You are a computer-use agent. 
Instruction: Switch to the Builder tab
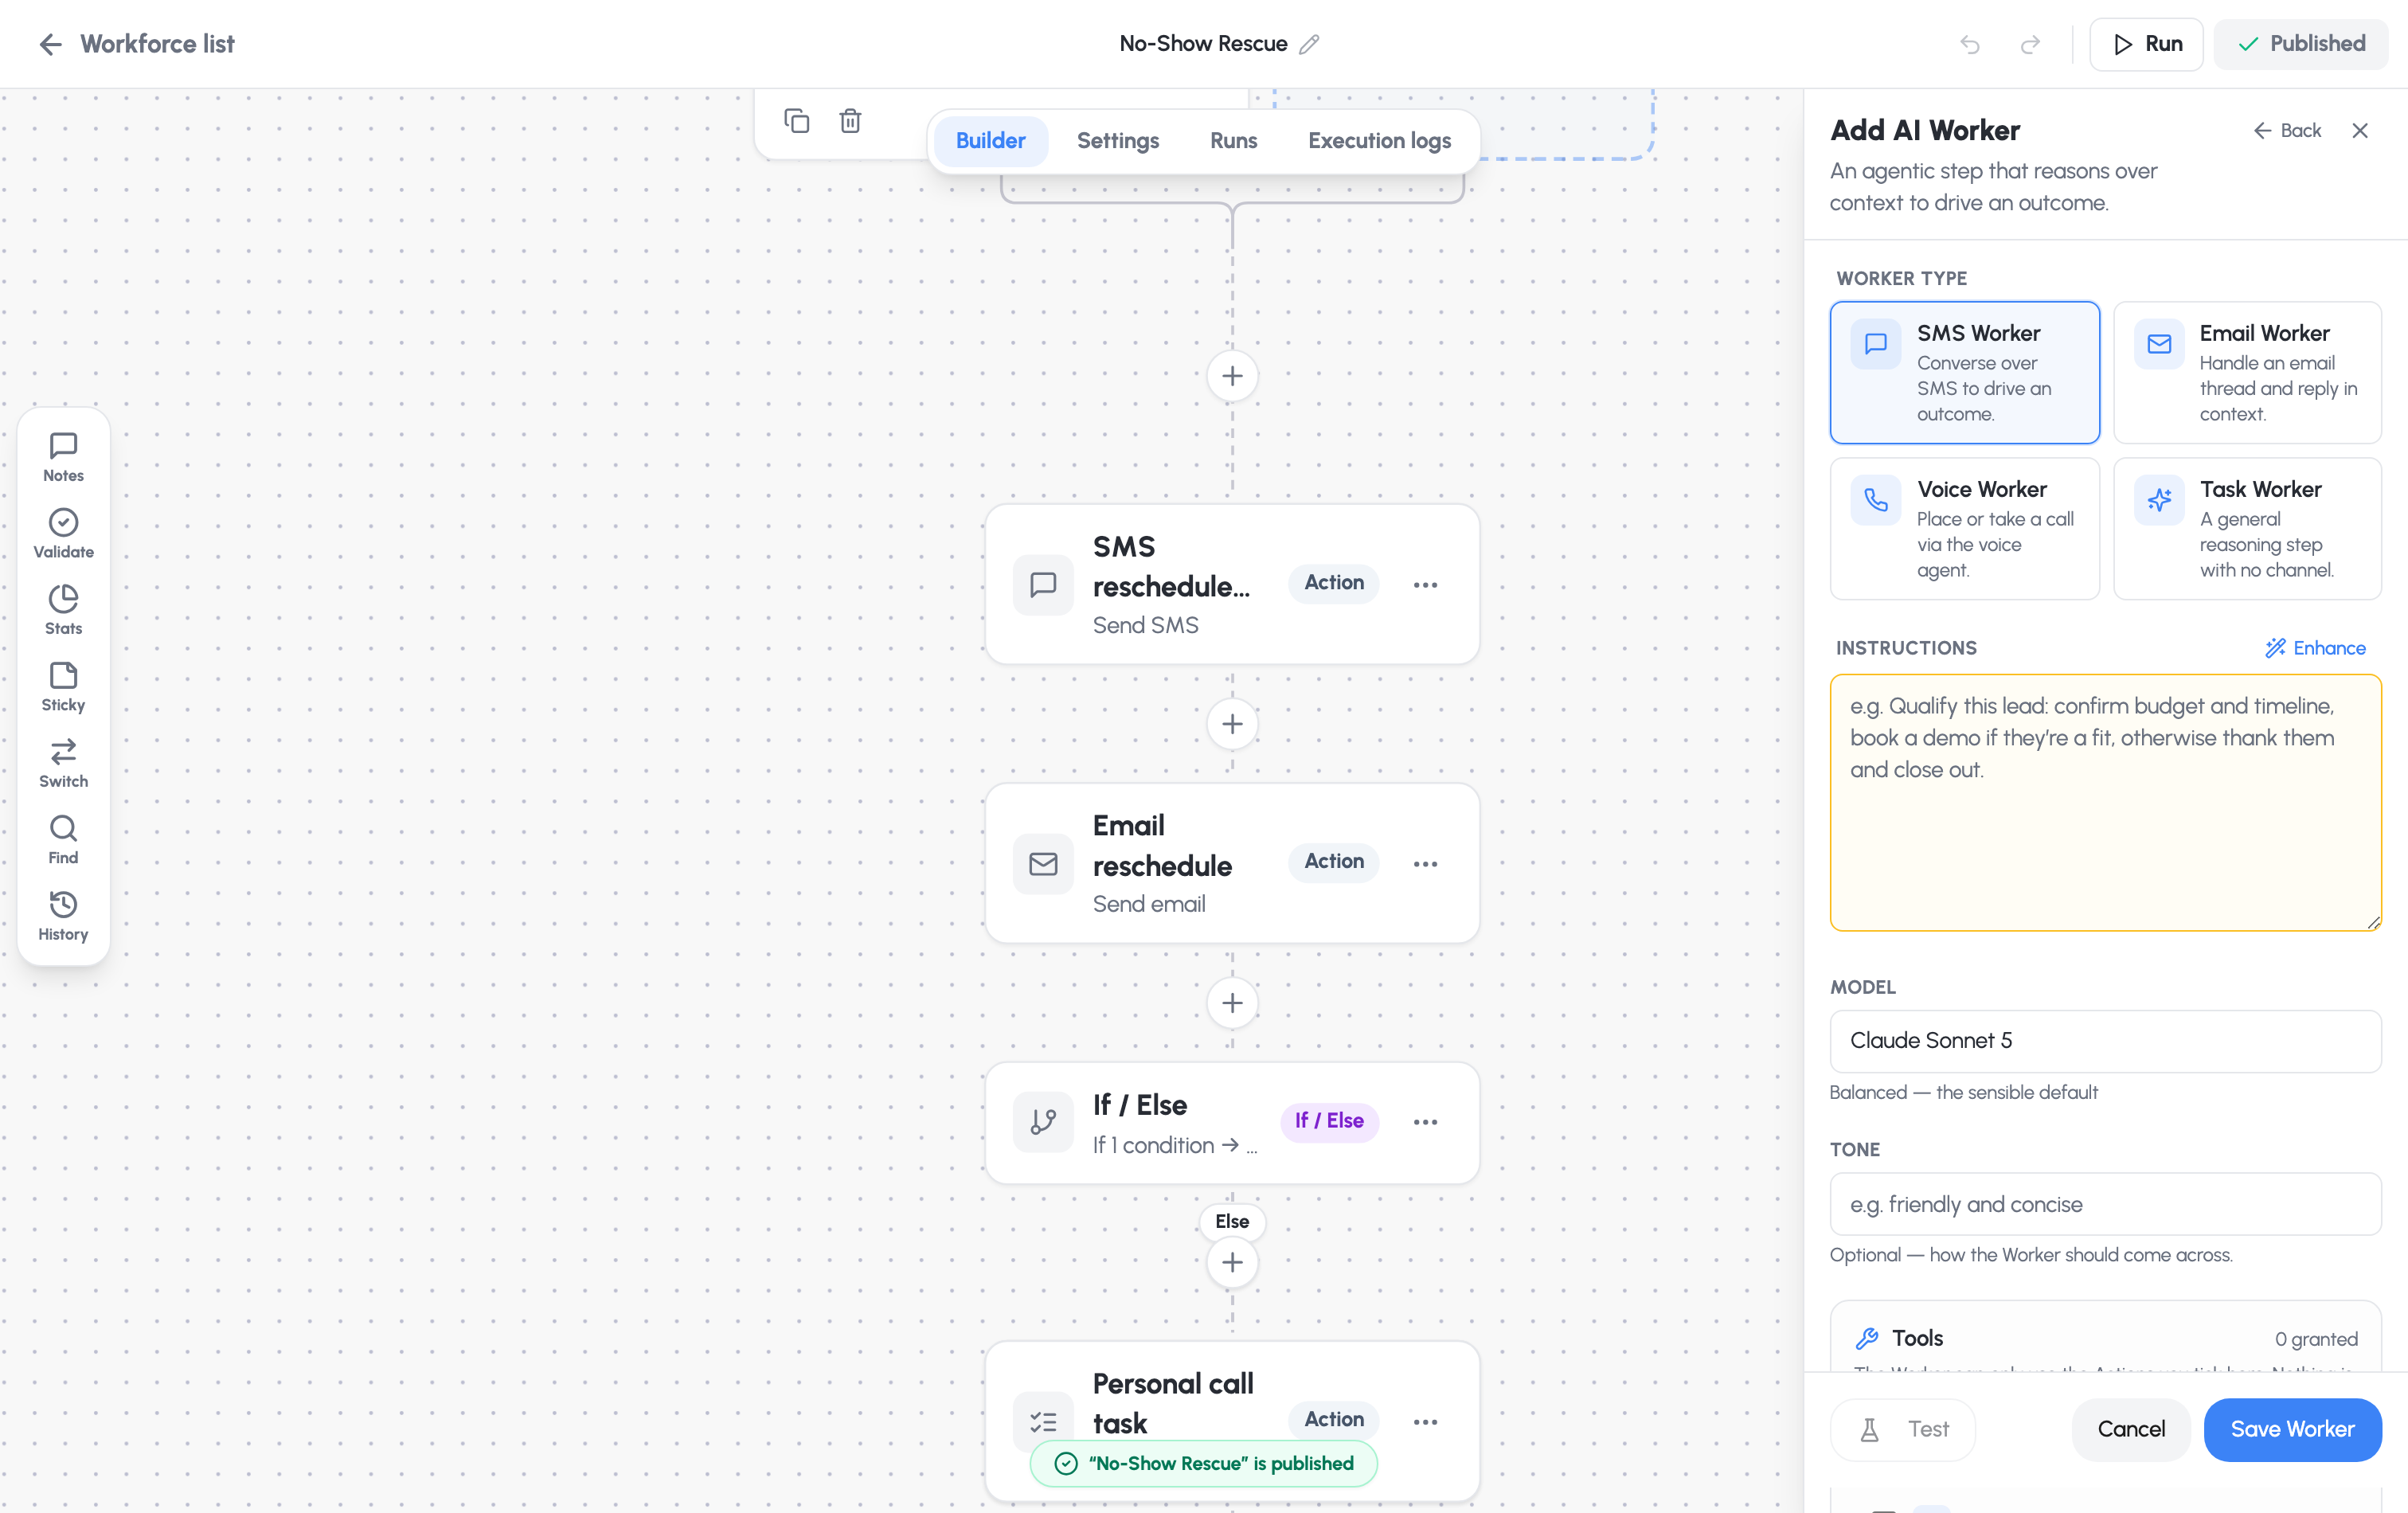coord(990,141)
